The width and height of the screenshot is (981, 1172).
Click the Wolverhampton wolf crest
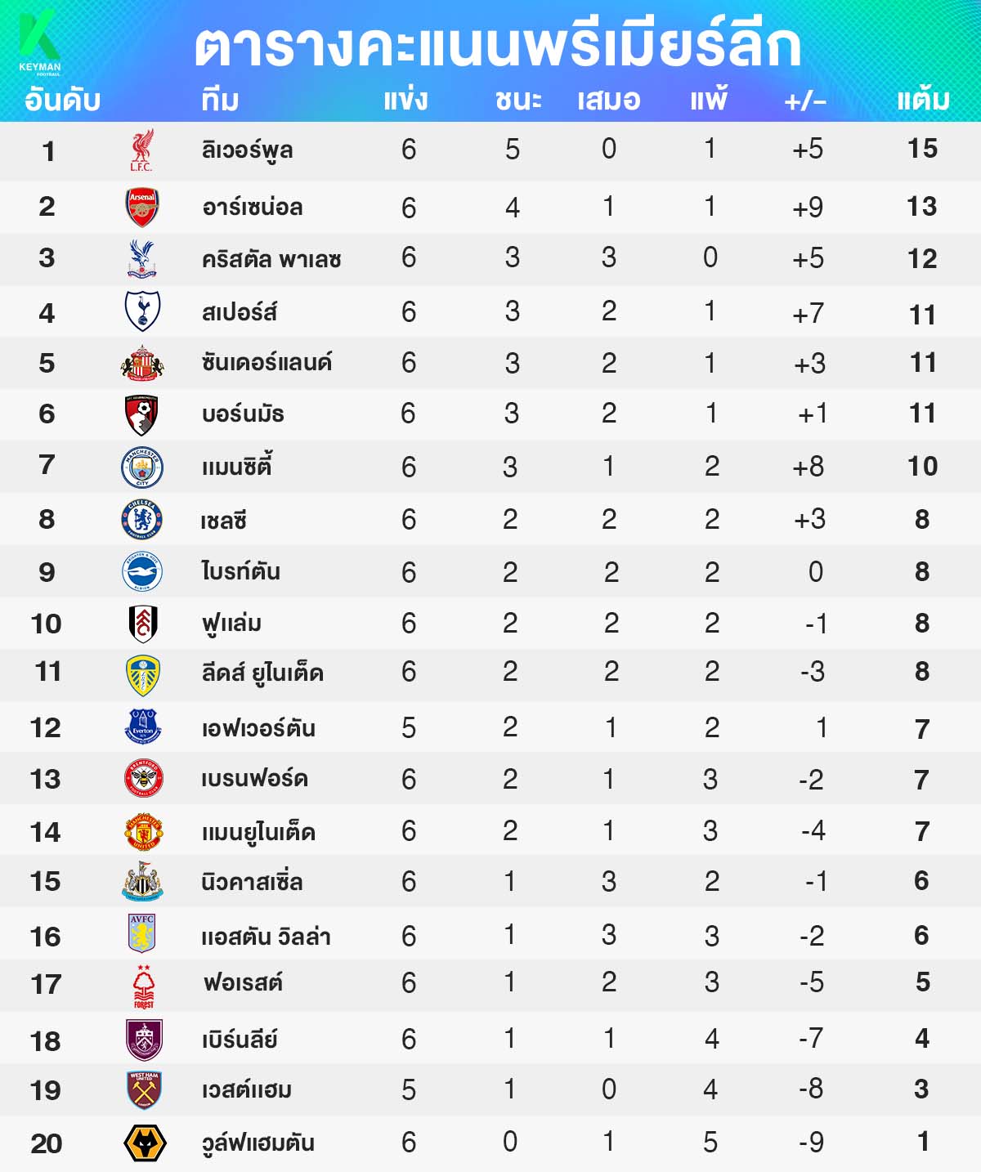(145, 1143)
